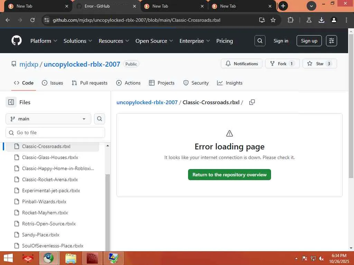Copy file path icon next to Classic-Crossroads.rbxl
Screen dimensions: 354x265
click(252, 102)
